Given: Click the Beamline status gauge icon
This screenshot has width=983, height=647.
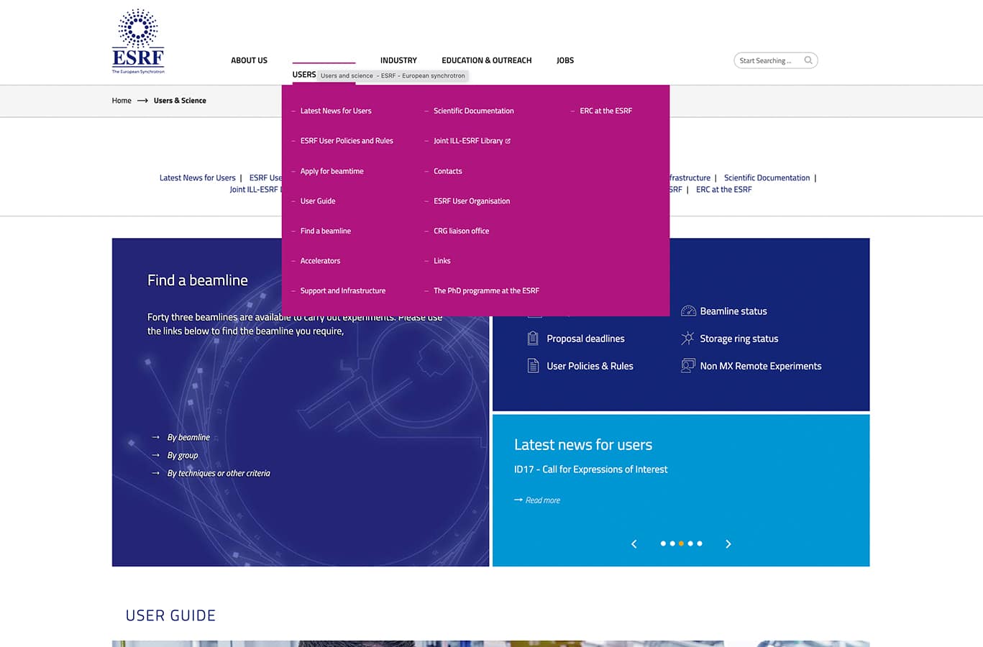Looking at the screenshot, I should [688, 311].
